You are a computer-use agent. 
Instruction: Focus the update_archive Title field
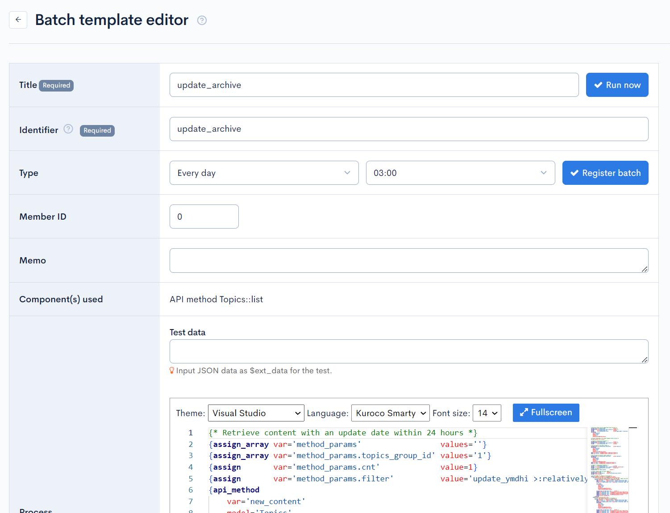click(374, 85)
